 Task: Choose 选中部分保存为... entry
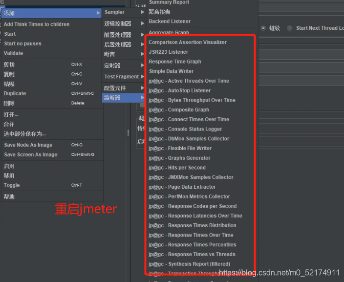pos(51,134)
